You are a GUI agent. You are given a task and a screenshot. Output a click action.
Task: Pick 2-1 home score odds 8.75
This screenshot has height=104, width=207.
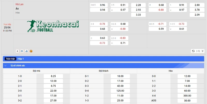[53, 86]
